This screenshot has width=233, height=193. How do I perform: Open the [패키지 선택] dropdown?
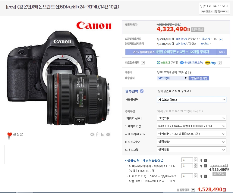click(191, 118)
